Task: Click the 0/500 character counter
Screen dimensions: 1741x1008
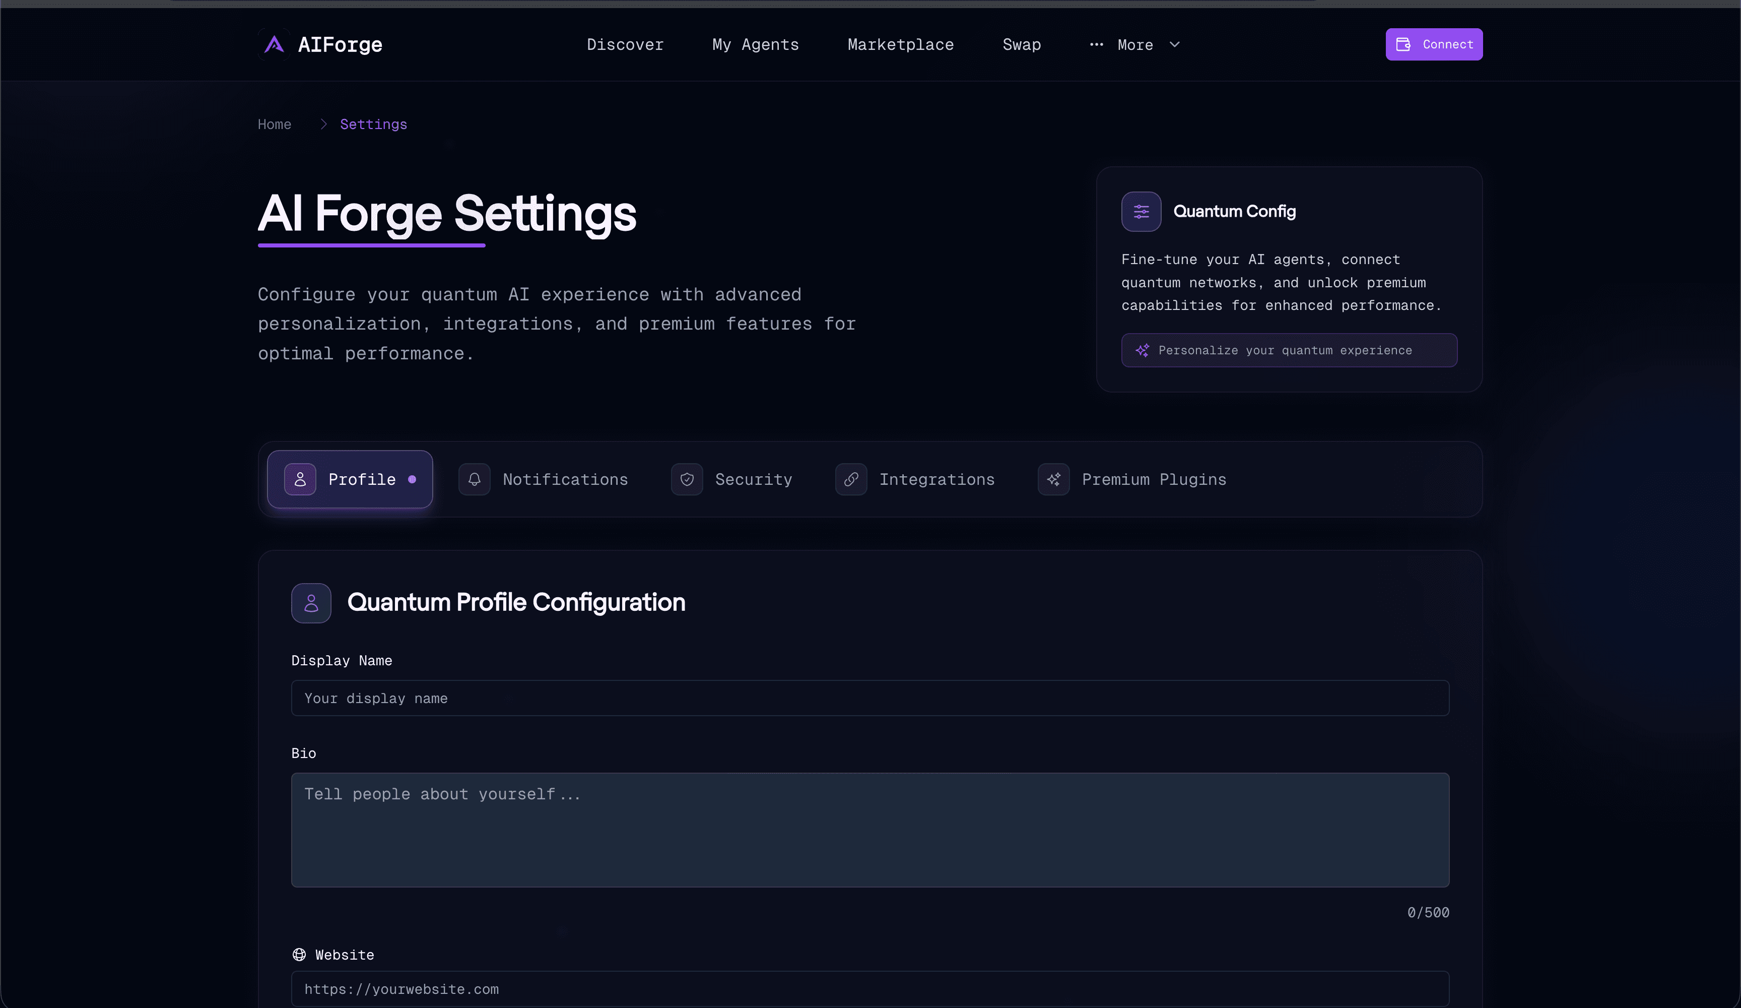Action: pyautogui.click(x=1428, y=913)
